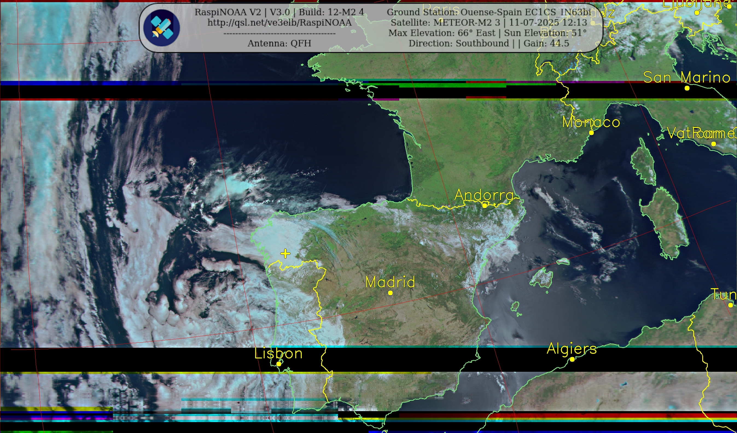Click the yellow ground station crosshair marker
737x433 pixels.
point(285,253)
